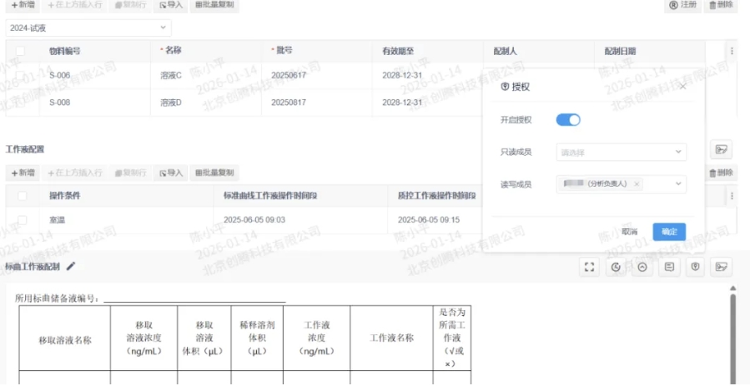This screenshot has height=391, width=750.
Task: Check the select-all checkbox in 物料编号 header
Action: (21, 51)
